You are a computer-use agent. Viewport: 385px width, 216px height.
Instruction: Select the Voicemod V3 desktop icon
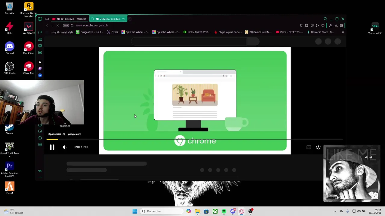pyautogui.click(x=375, y=28)
